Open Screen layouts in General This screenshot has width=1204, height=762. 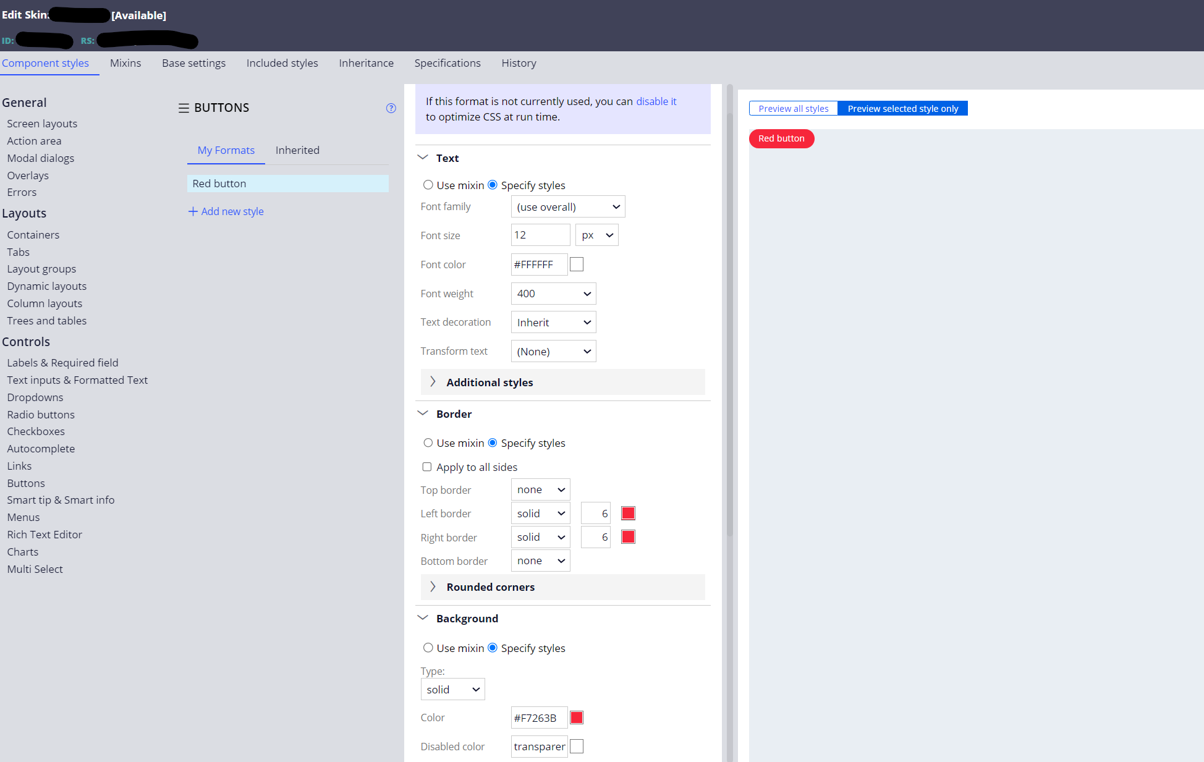pos(42,124)
